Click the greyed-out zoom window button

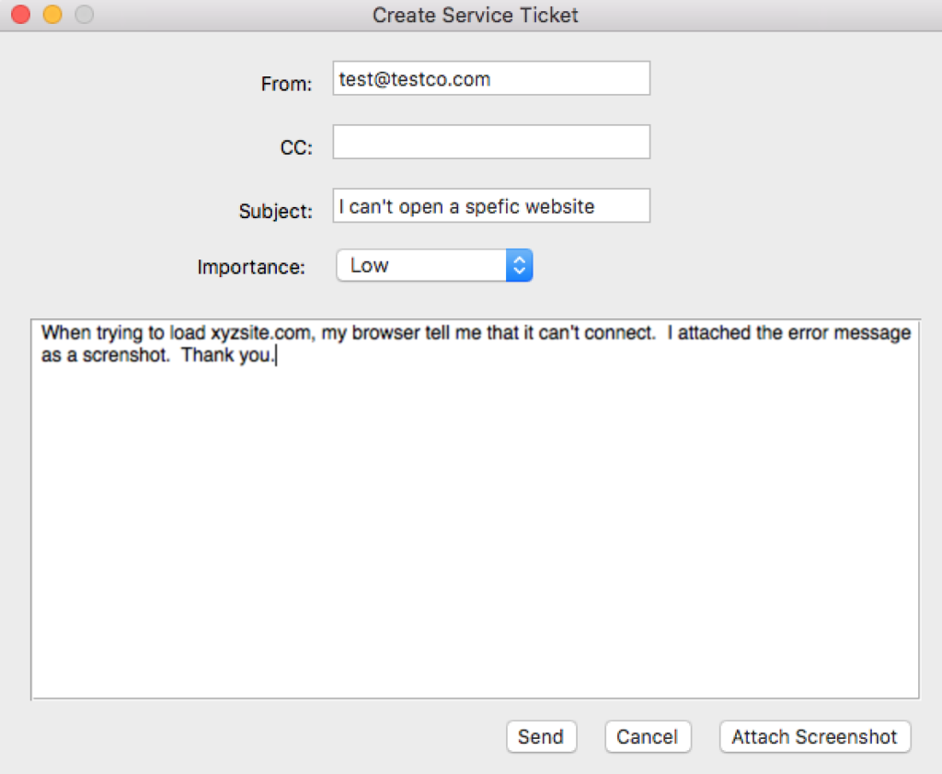coord(84,15)
